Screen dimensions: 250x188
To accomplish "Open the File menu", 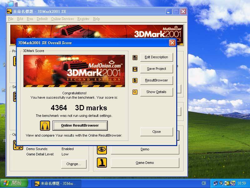I will [11, 19].
